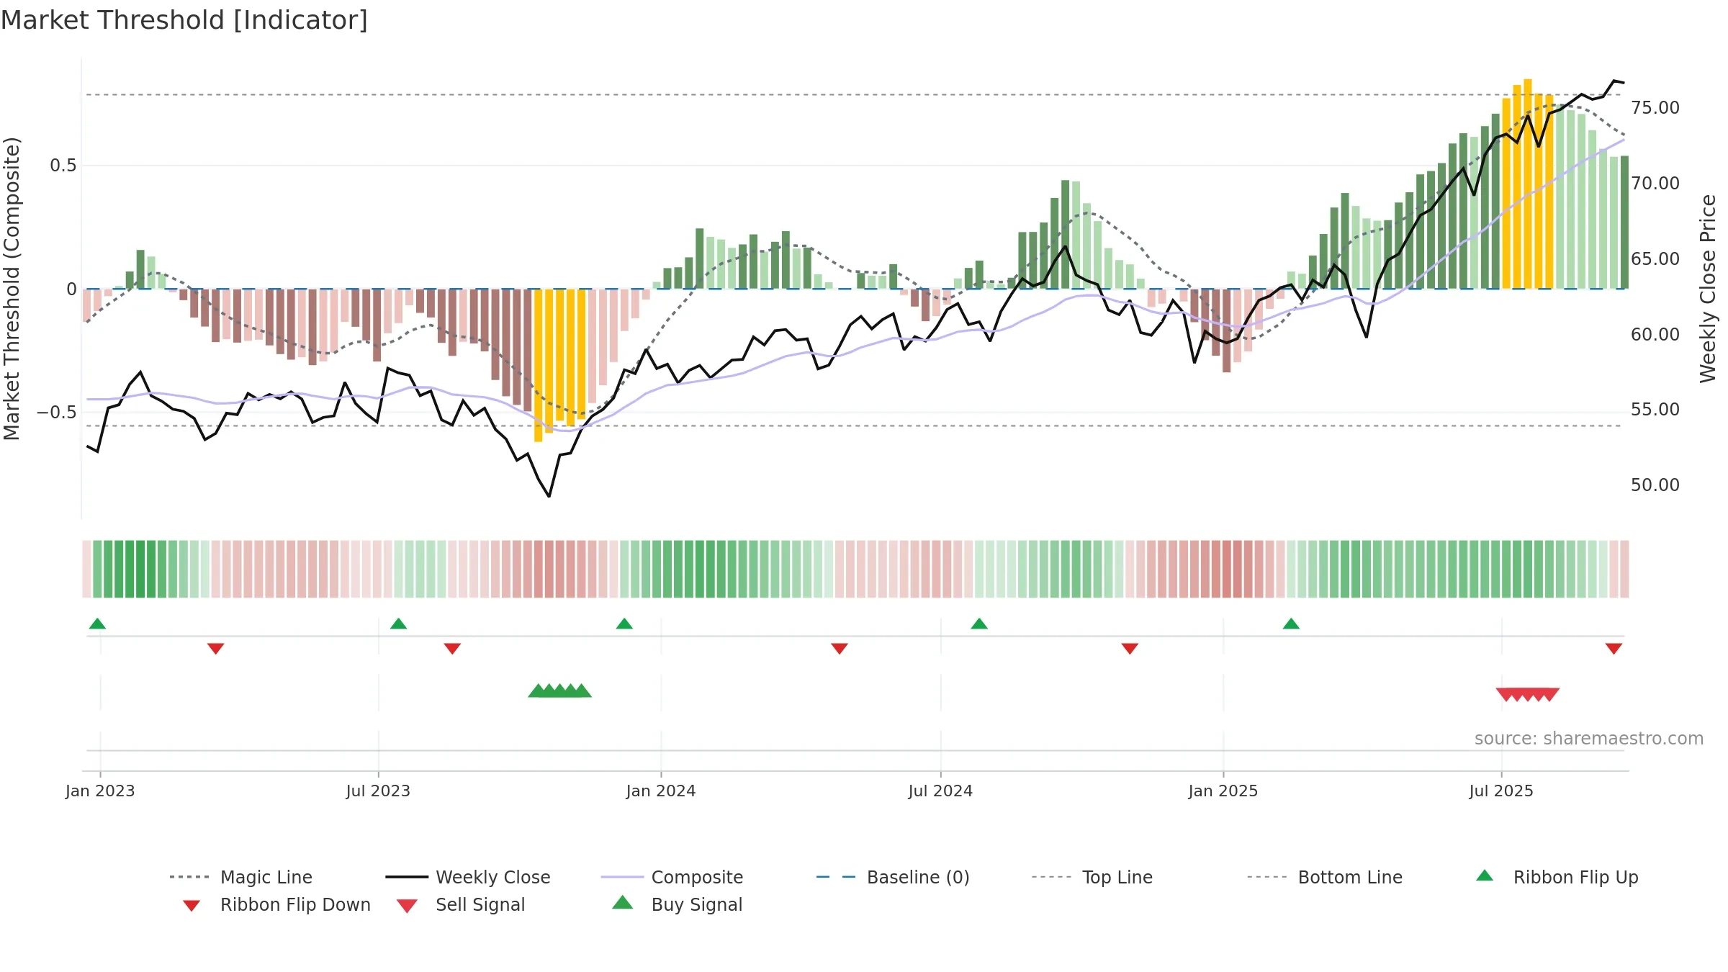The image size is (1728, 972).
Task: Hide the Composite series via legend
Action: [672, 877]
